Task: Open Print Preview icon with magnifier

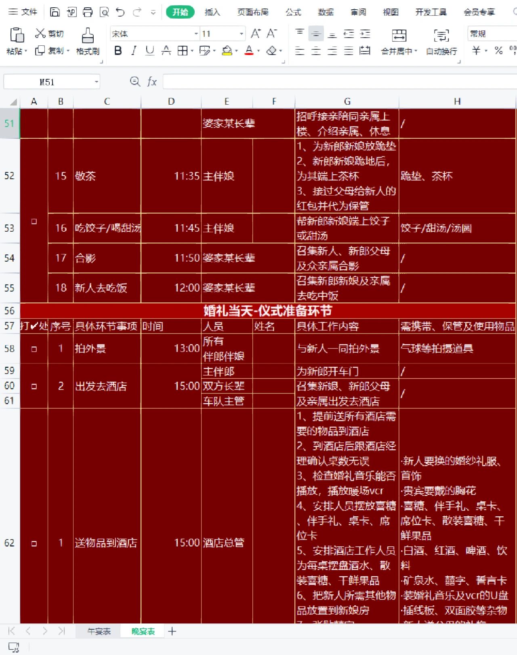Action: tap(104, 12)
